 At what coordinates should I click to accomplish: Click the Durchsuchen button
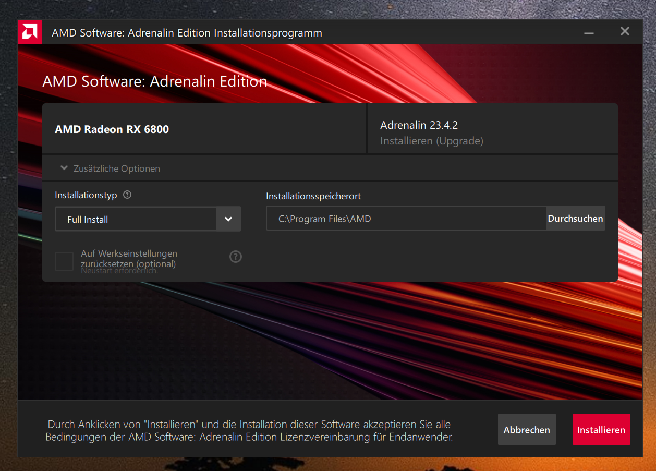576,219
